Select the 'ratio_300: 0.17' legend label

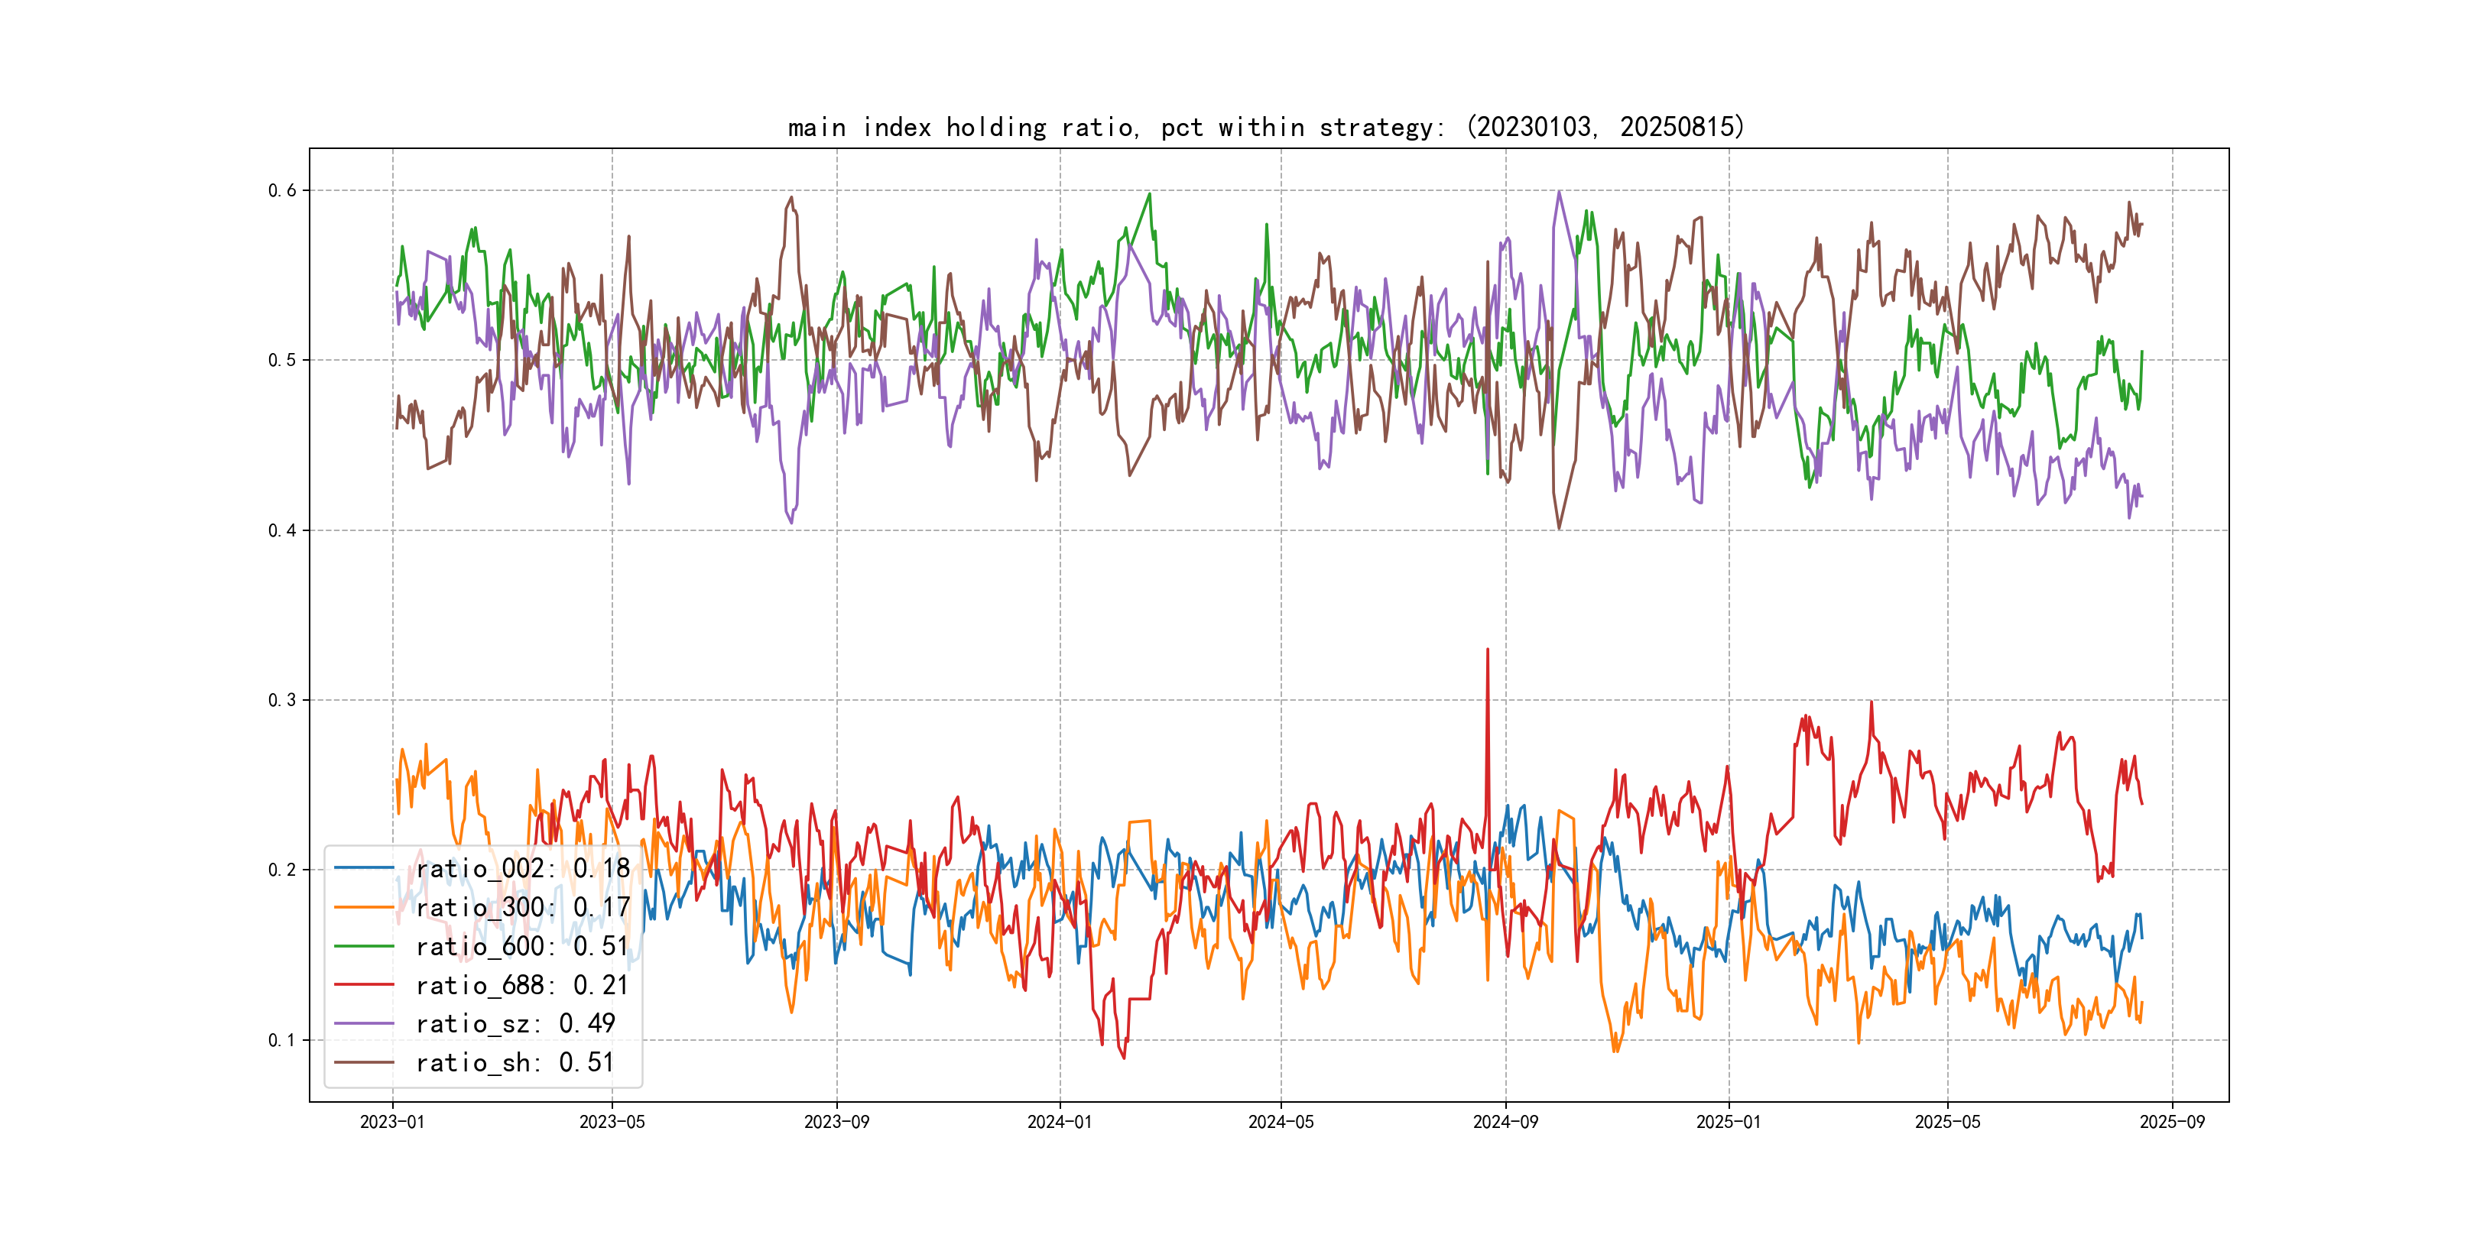522,906
